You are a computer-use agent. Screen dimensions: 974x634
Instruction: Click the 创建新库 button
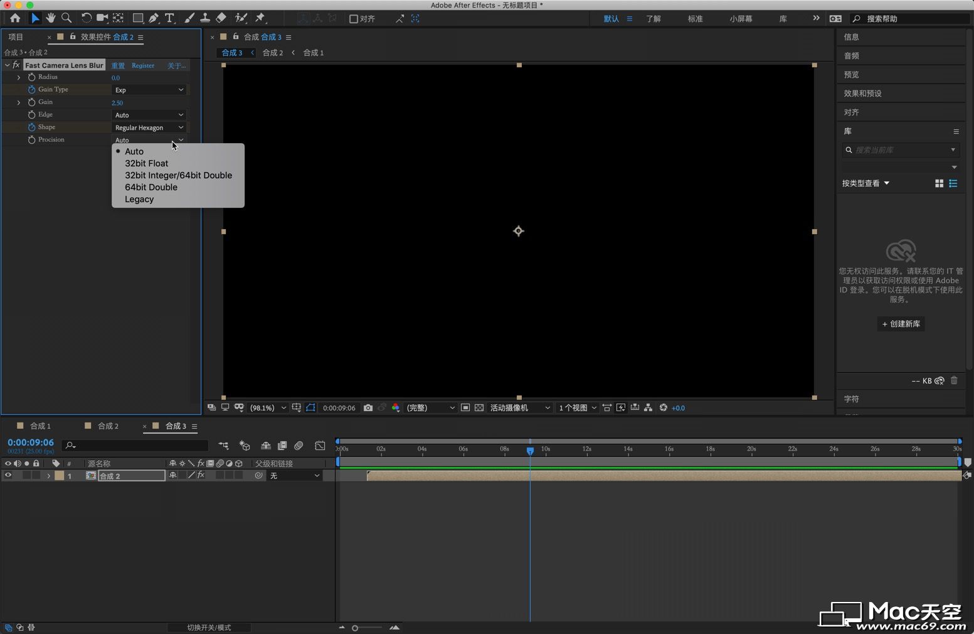[x=901, y=324]
